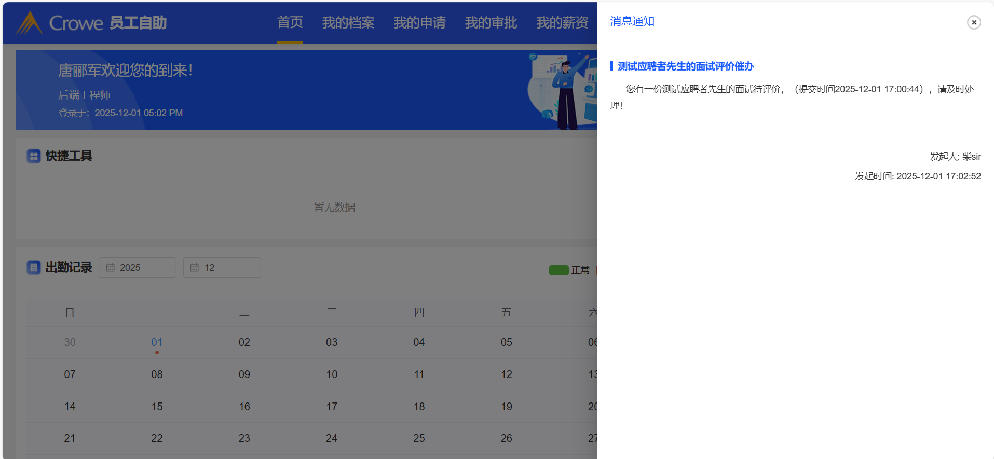
Task: Open the year picker showing 2025
Action: pyautogui.click(x=138, y=268)
